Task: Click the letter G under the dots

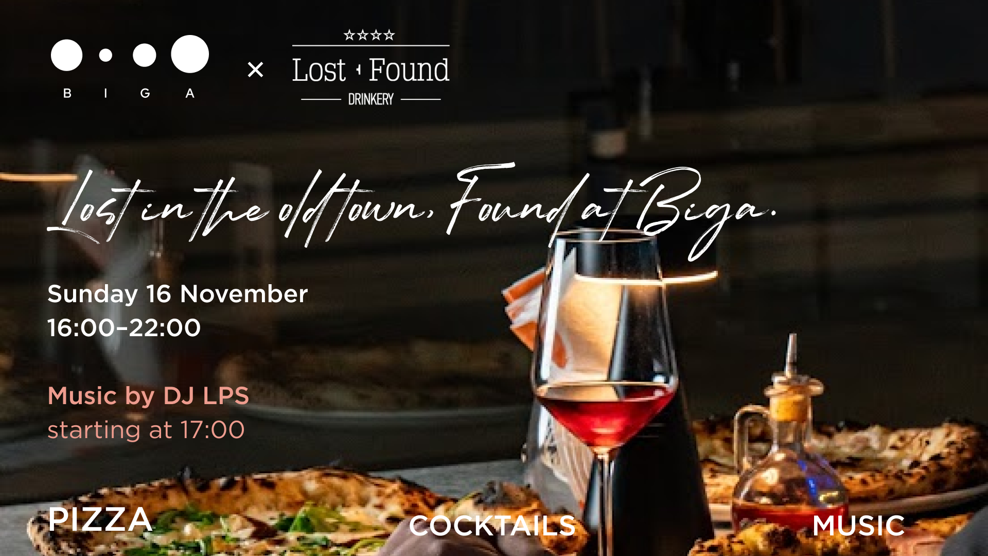Action: coord(145,93)
